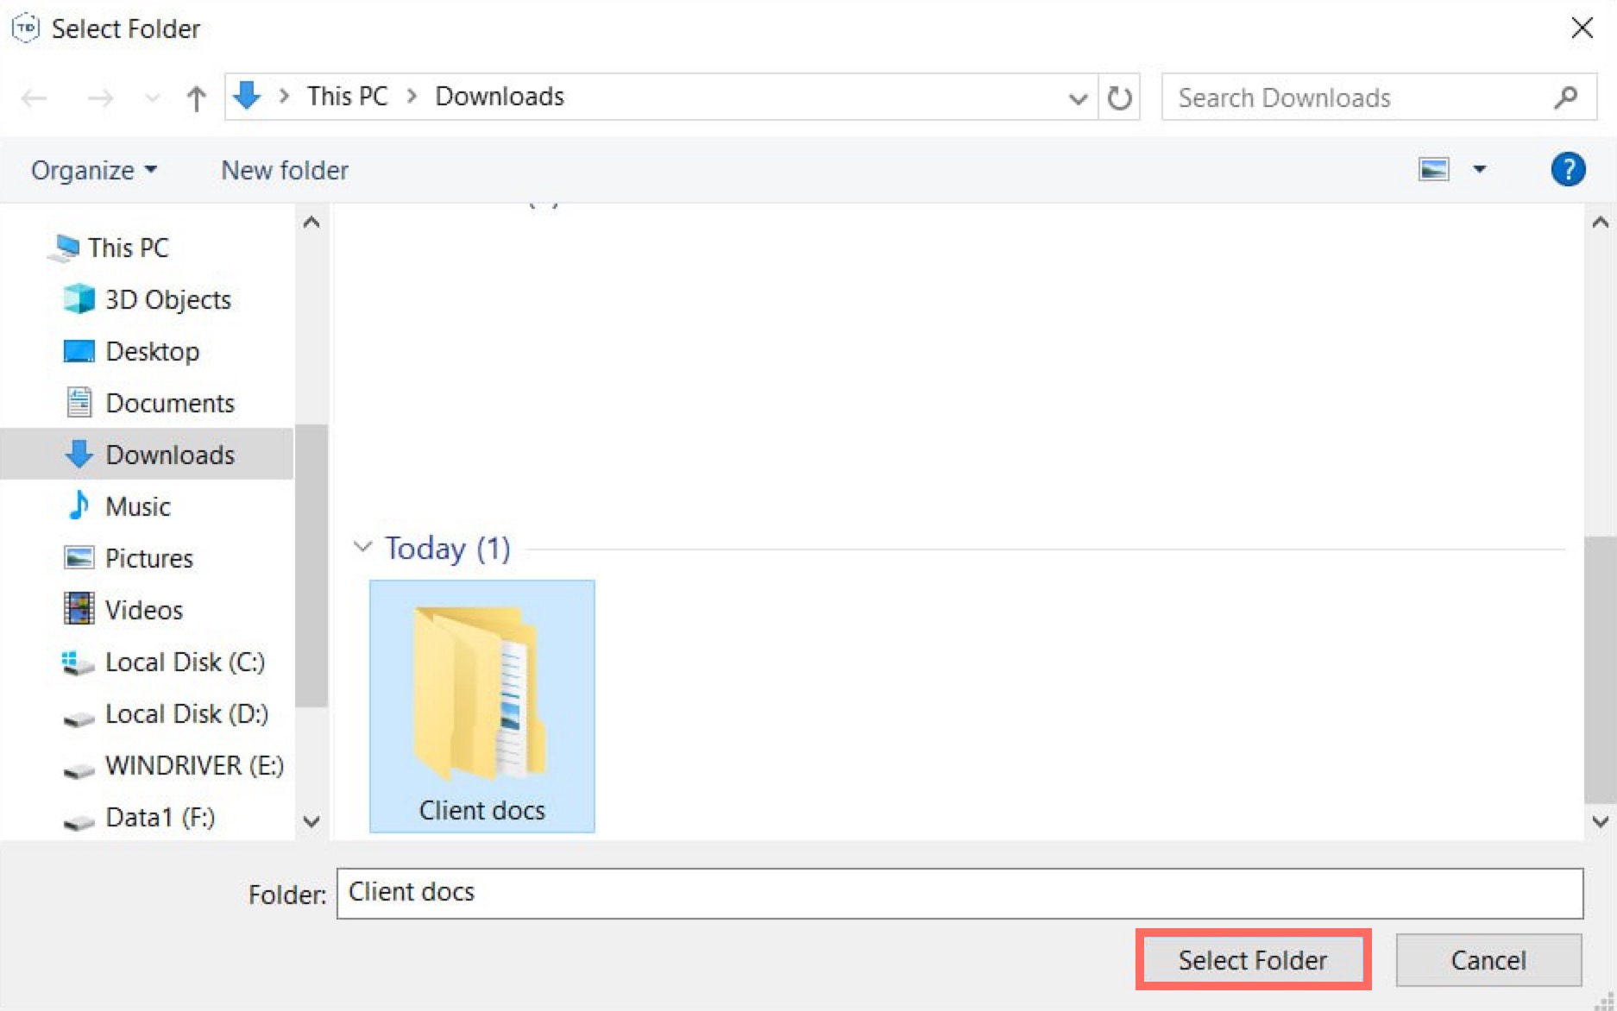The image size is (1617, 1011).
Task: Open the Organize dropdown menu
Action: click(93, 170)
